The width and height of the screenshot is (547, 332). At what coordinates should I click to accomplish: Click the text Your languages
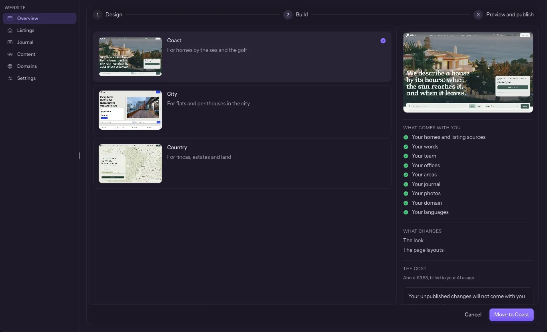point(430,212)
